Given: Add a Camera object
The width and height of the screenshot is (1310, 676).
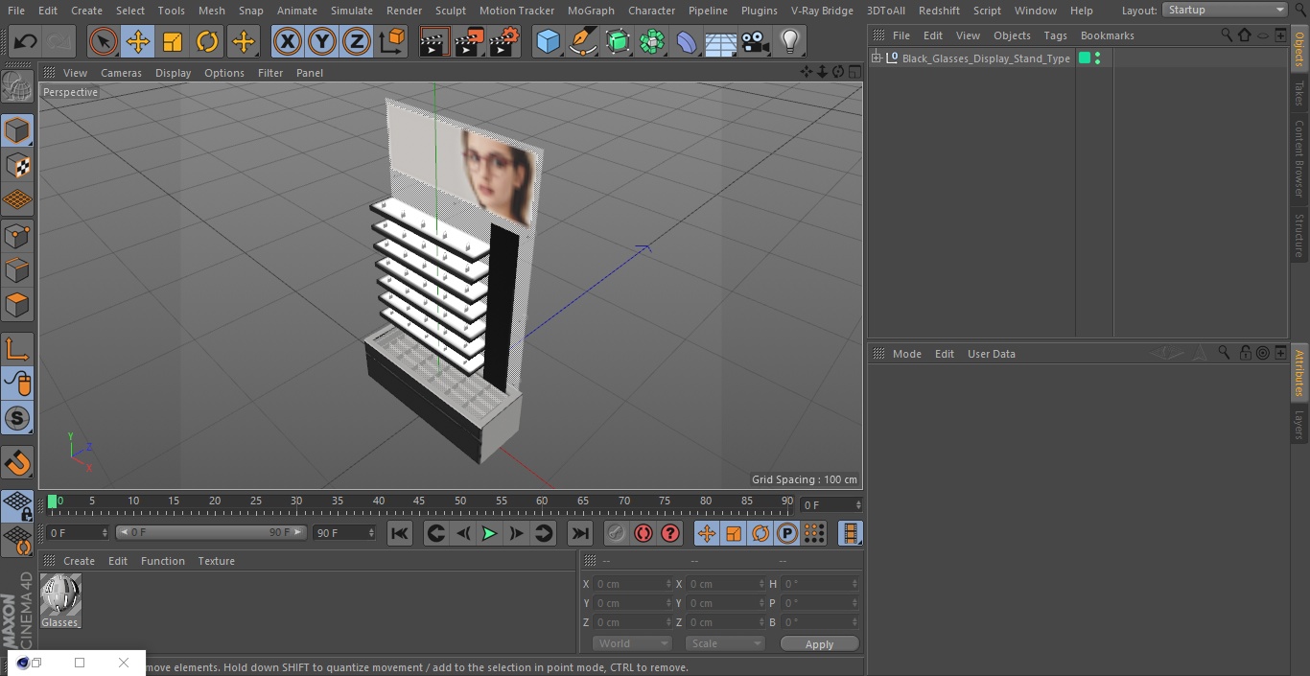Looking at the screenshot, I should [756, 42].
